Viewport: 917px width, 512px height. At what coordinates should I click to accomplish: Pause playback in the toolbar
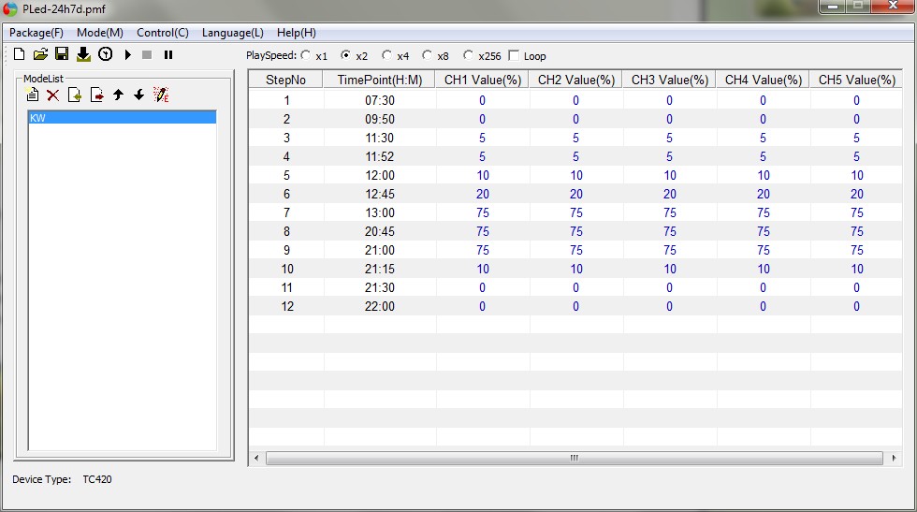pos(168,54)
